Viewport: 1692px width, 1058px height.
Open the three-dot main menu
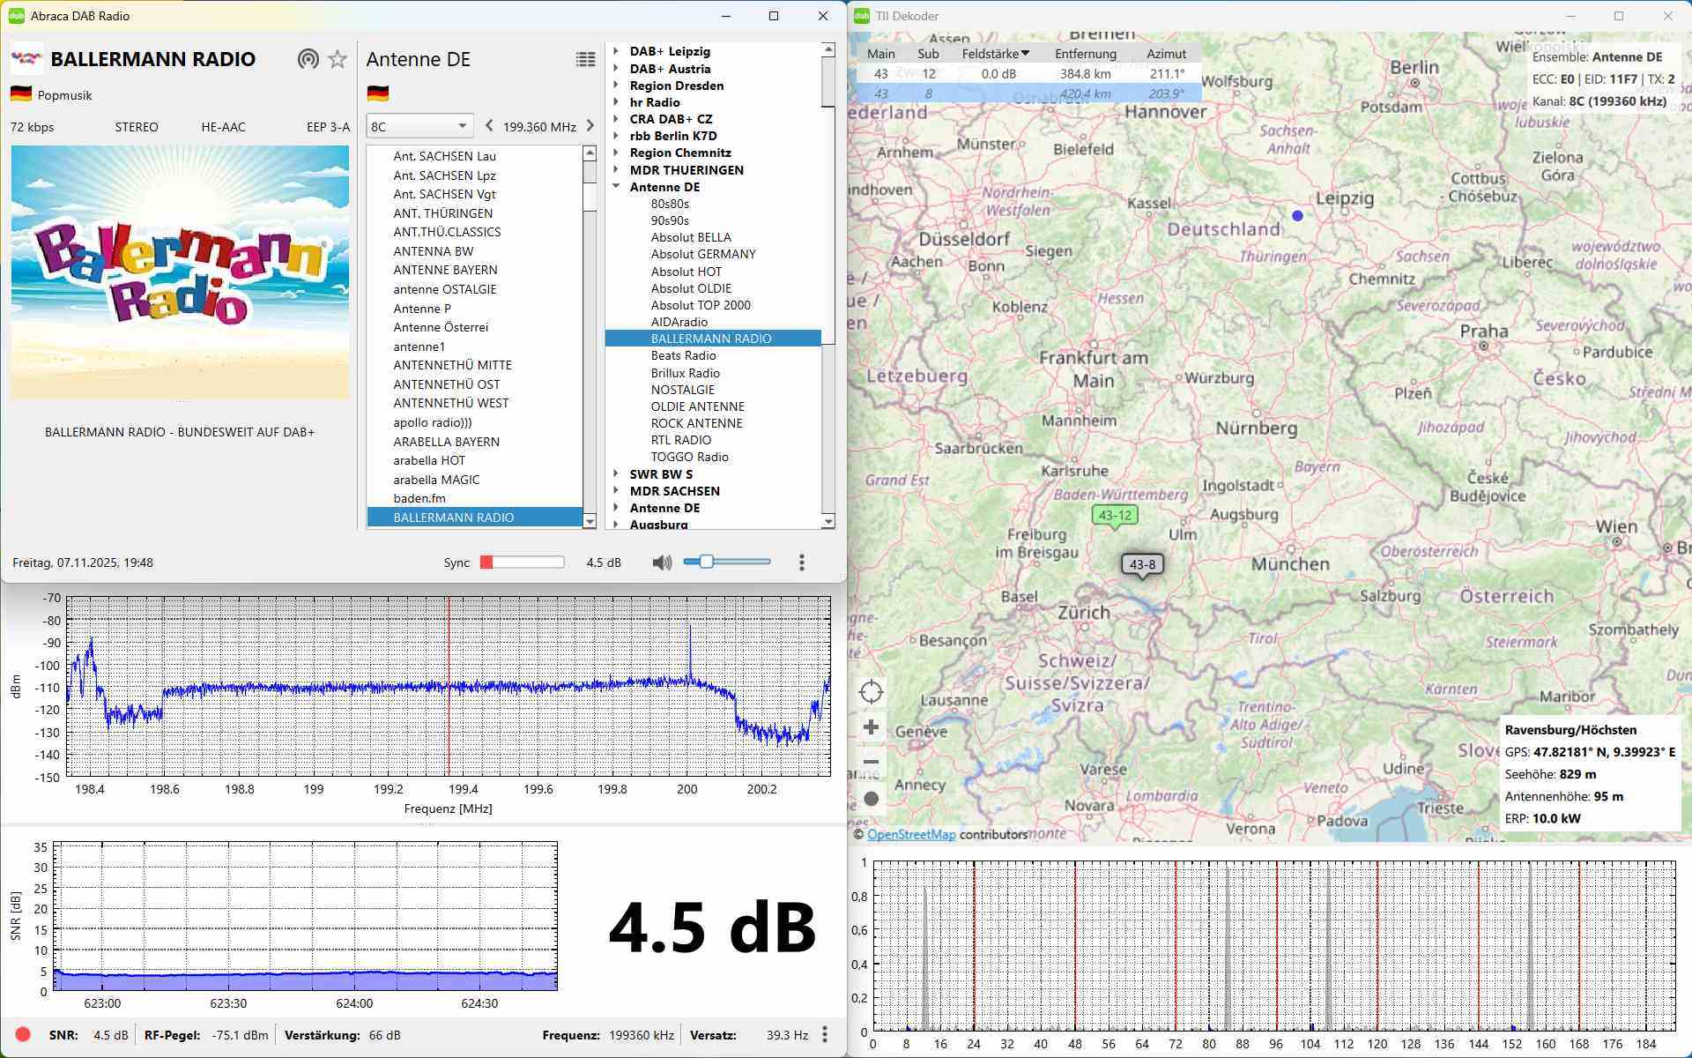point(801,563)
